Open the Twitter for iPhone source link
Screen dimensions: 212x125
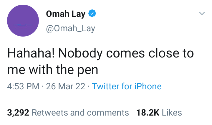coord(127,86)
